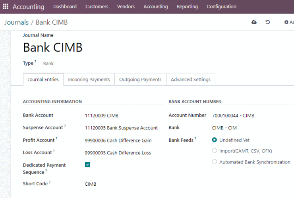Click the Bank Feeds help question mark
The image size is (294, 198).
(195, 138)
